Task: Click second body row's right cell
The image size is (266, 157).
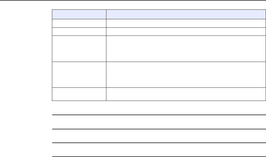Action: click(186, 32)
